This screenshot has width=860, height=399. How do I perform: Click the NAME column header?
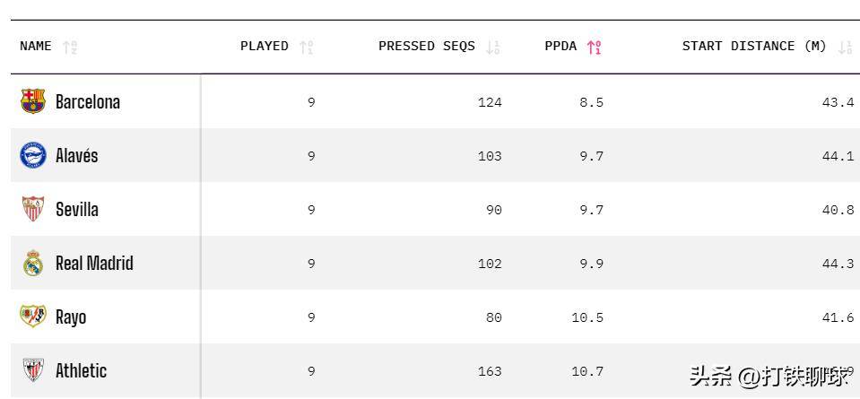(36, 46)
